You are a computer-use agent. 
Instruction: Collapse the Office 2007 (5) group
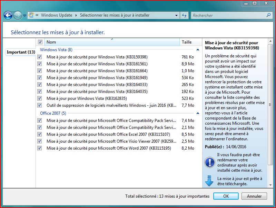click(x=198, y=113)
